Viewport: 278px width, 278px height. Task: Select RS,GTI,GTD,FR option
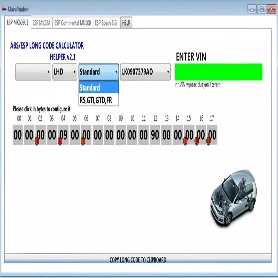[x=99, y=100]
